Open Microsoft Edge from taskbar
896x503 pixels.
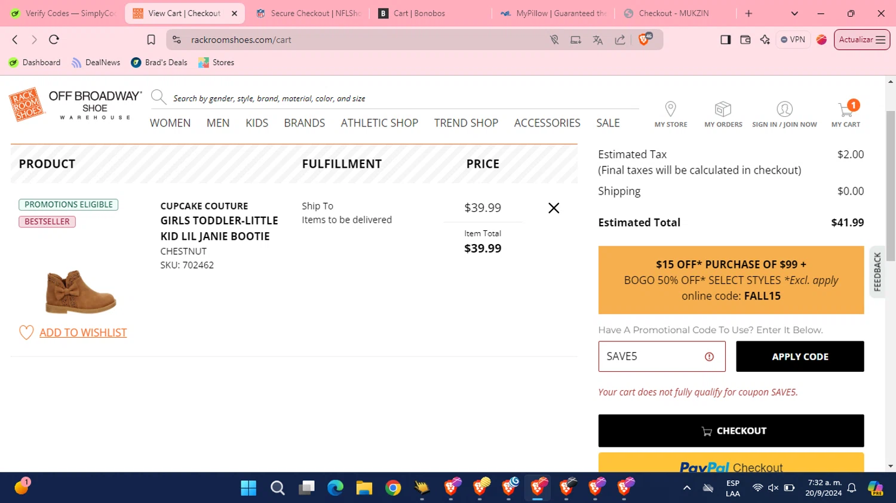(335, 488)
